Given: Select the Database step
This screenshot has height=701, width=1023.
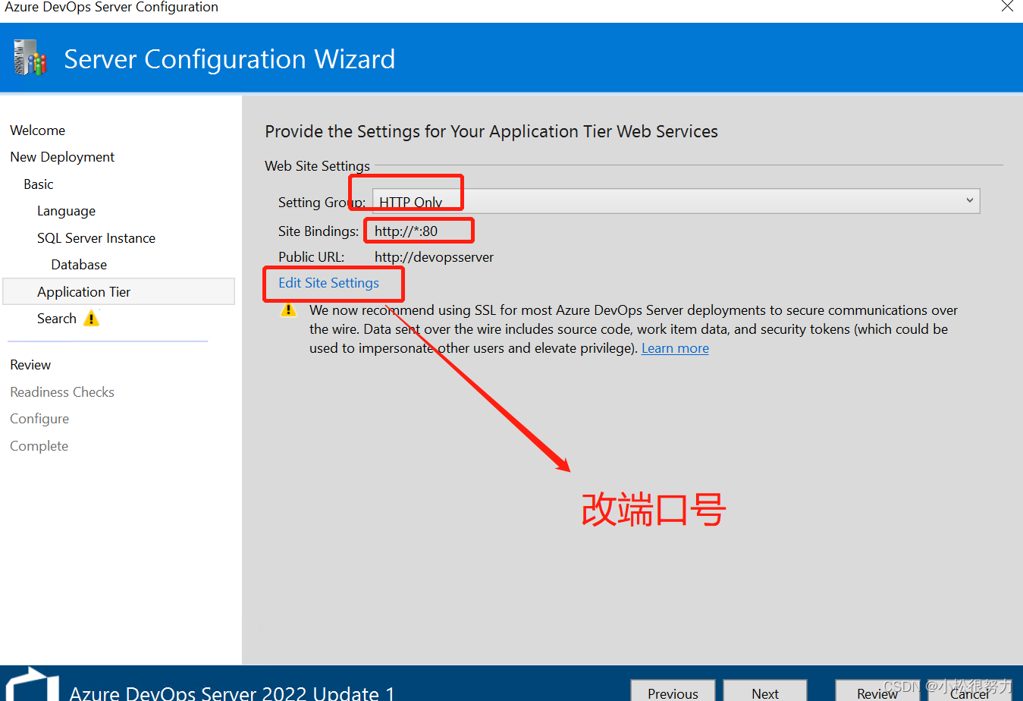Looking at the screenshot, I should [x=79, y=265].
